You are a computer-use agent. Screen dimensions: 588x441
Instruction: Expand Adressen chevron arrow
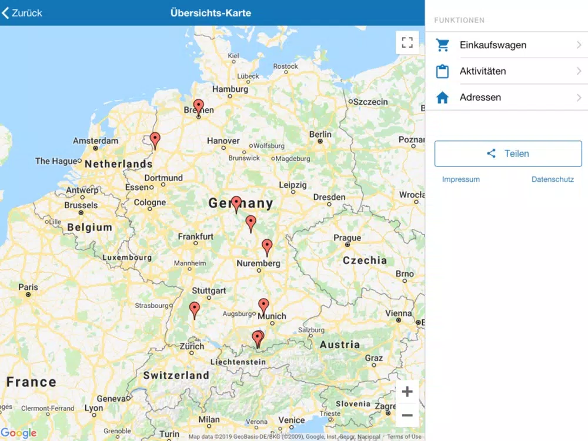[x=579, y=98]
